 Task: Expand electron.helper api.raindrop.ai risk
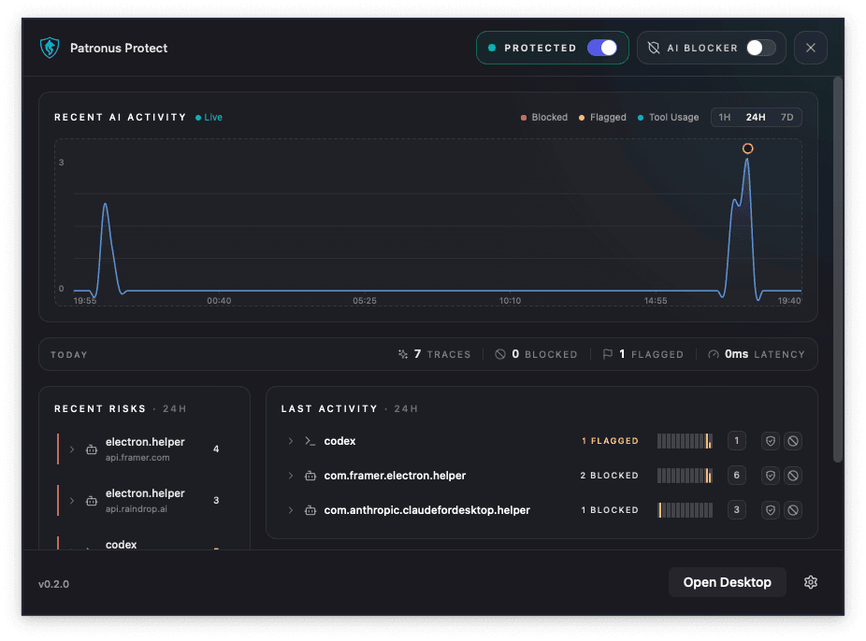(x=72, y=500)
